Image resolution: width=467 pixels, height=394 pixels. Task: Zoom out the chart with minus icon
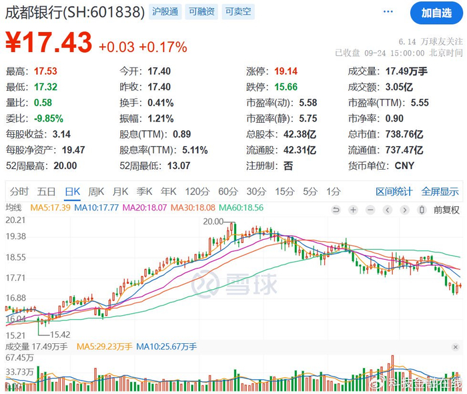[370, 210]
